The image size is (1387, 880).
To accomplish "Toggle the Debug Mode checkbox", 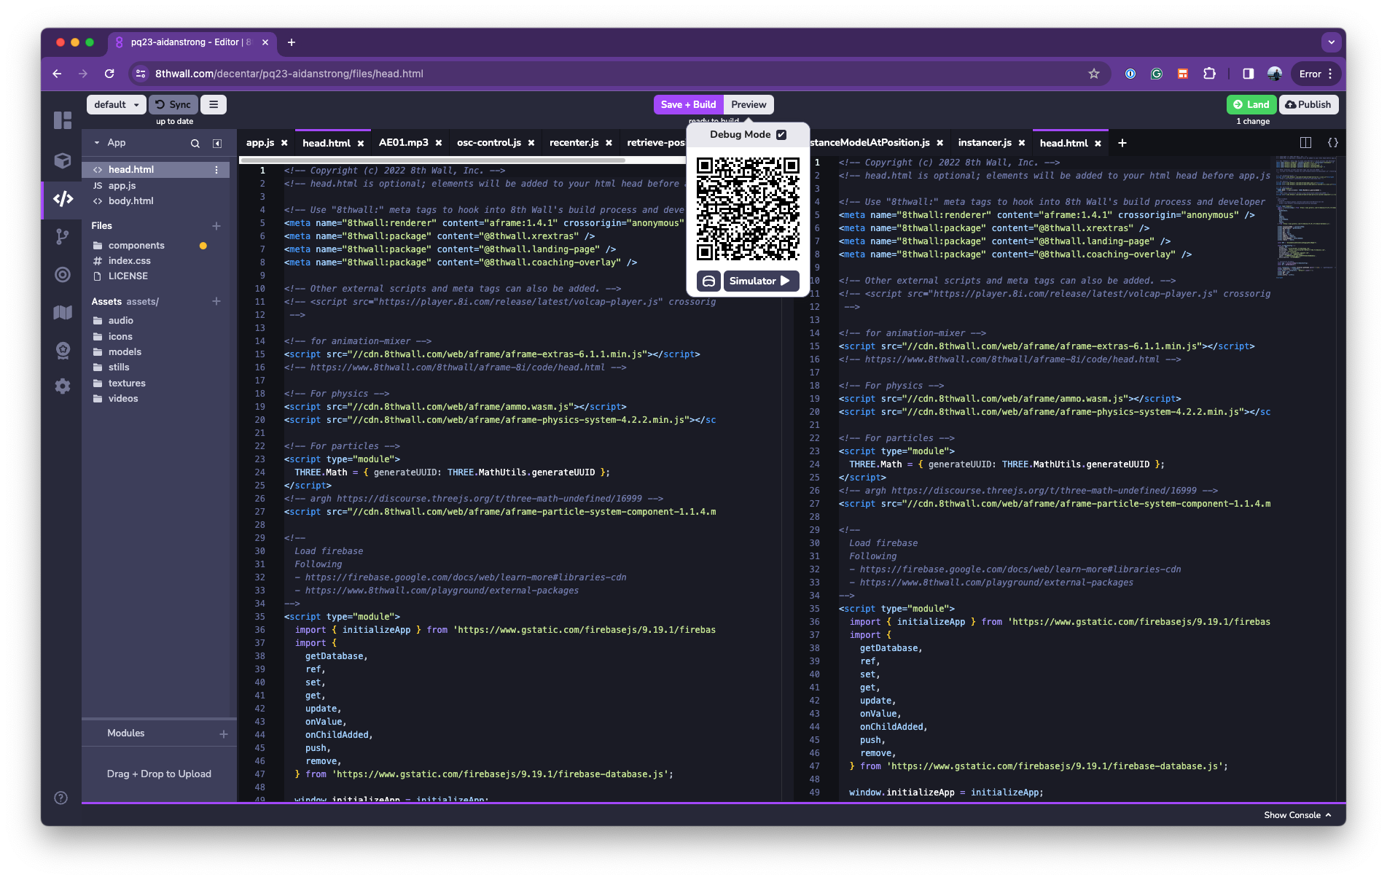I will (781, 134).
